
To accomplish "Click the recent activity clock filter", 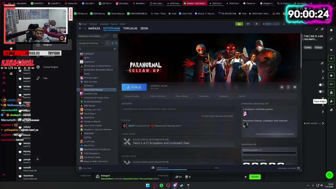I will click(112, 43).
